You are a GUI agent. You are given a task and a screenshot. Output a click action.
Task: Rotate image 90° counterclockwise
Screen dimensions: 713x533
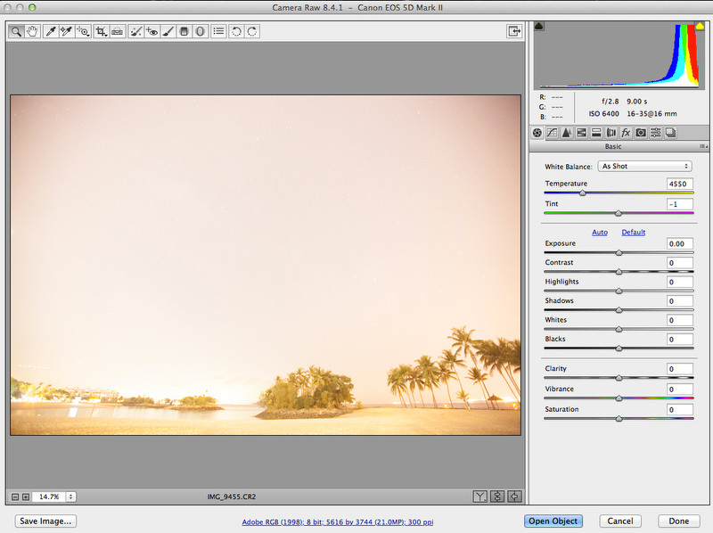pos(237,31)
